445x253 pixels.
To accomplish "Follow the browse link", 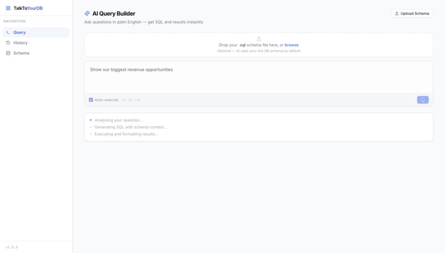I will pos(292,45).
